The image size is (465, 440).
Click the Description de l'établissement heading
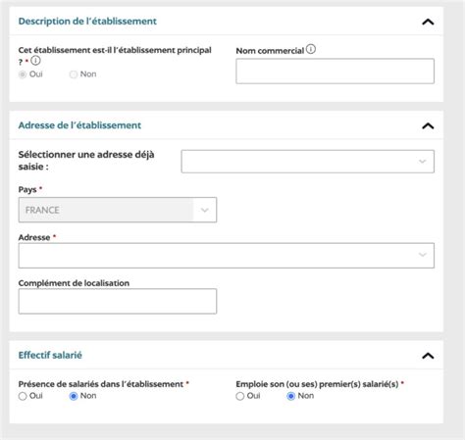coord(87,22)
